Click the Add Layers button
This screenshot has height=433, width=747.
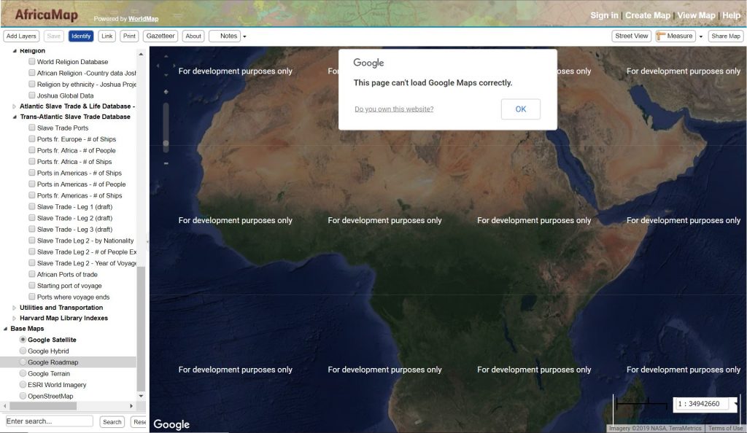pos(21,36)
